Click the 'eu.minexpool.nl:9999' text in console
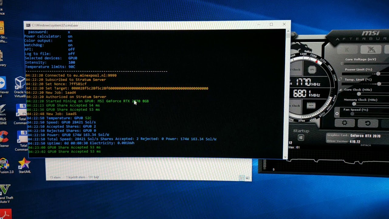 tap(95, 75)
